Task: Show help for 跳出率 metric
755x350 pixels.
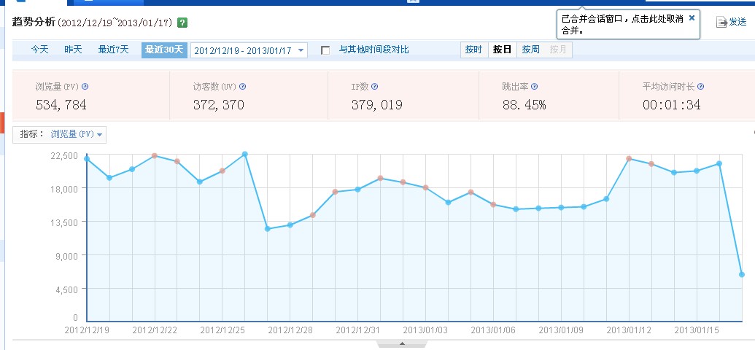Action: pyautogui.click(x=534, y=86)
